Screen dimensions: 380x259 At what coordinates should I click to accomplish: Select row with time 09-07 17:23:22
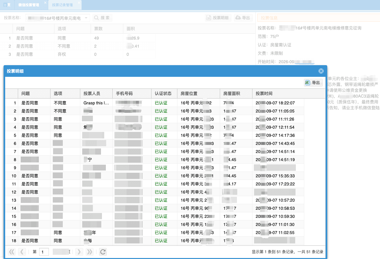[155, 184]
